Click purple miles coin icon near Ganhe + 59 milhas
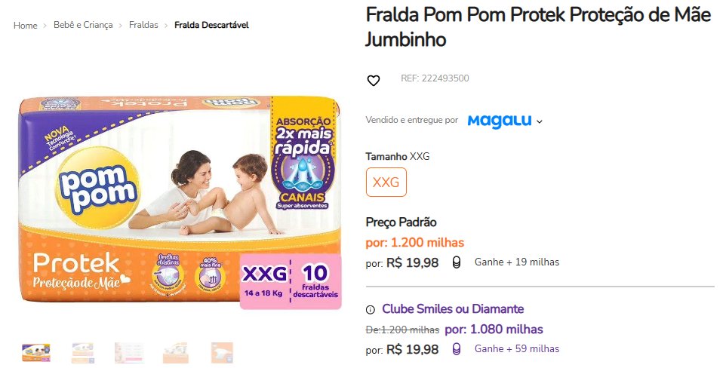The height and width of the screenshot is (368, 726). (x=457, y=349)
